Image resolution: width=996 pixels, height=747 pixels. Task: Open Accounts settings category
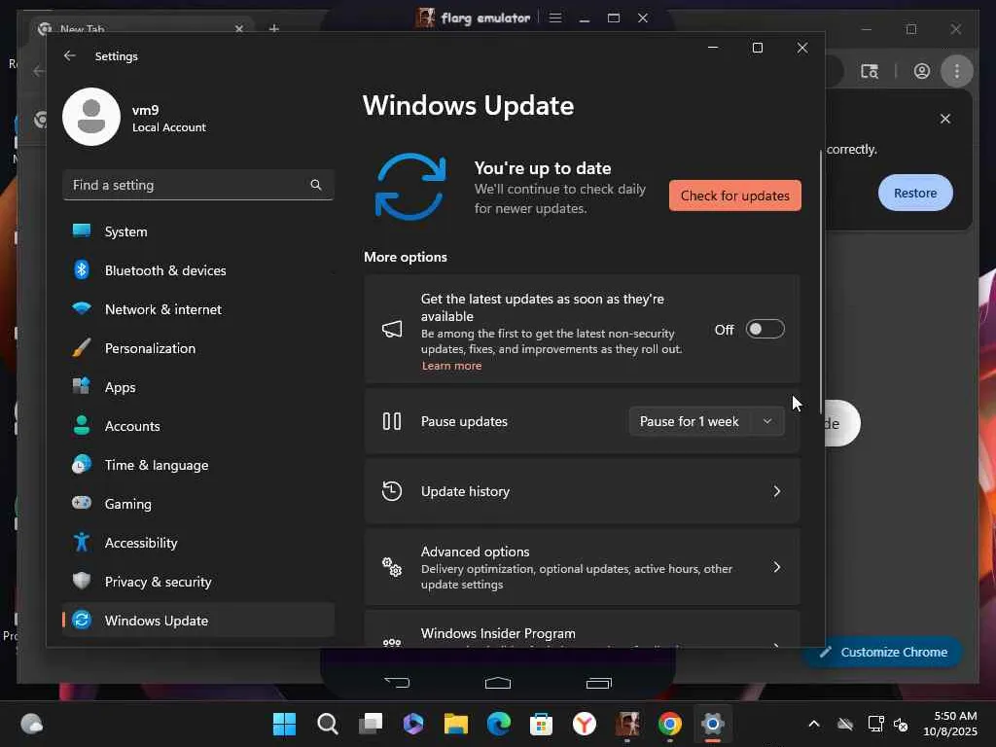click(x=198, y=426)
